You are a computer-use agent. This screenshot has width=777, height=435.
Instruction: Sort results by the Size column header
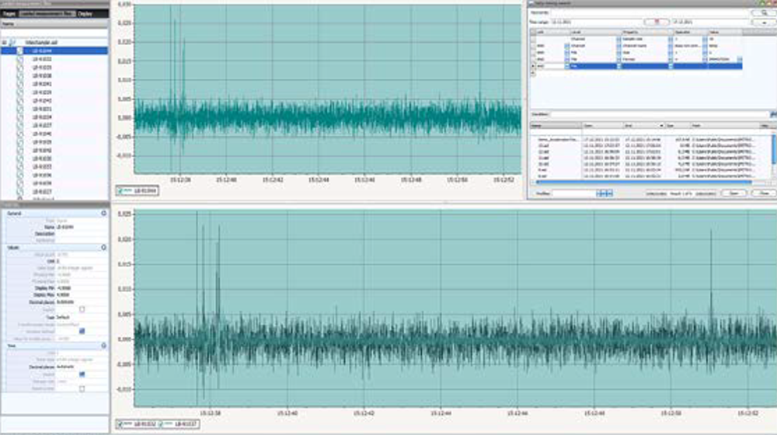pos(678,126)
